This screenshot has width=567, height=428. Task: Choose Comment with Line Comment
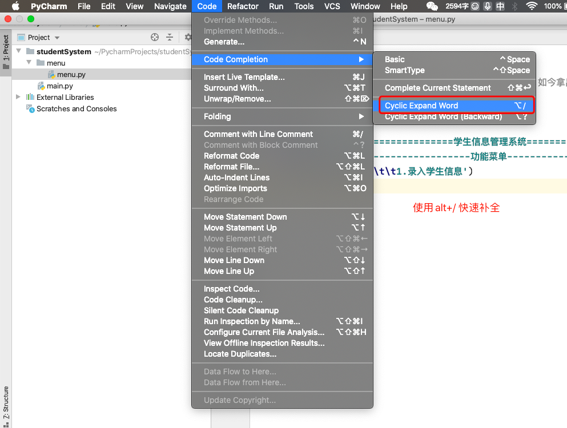(282, 134)
